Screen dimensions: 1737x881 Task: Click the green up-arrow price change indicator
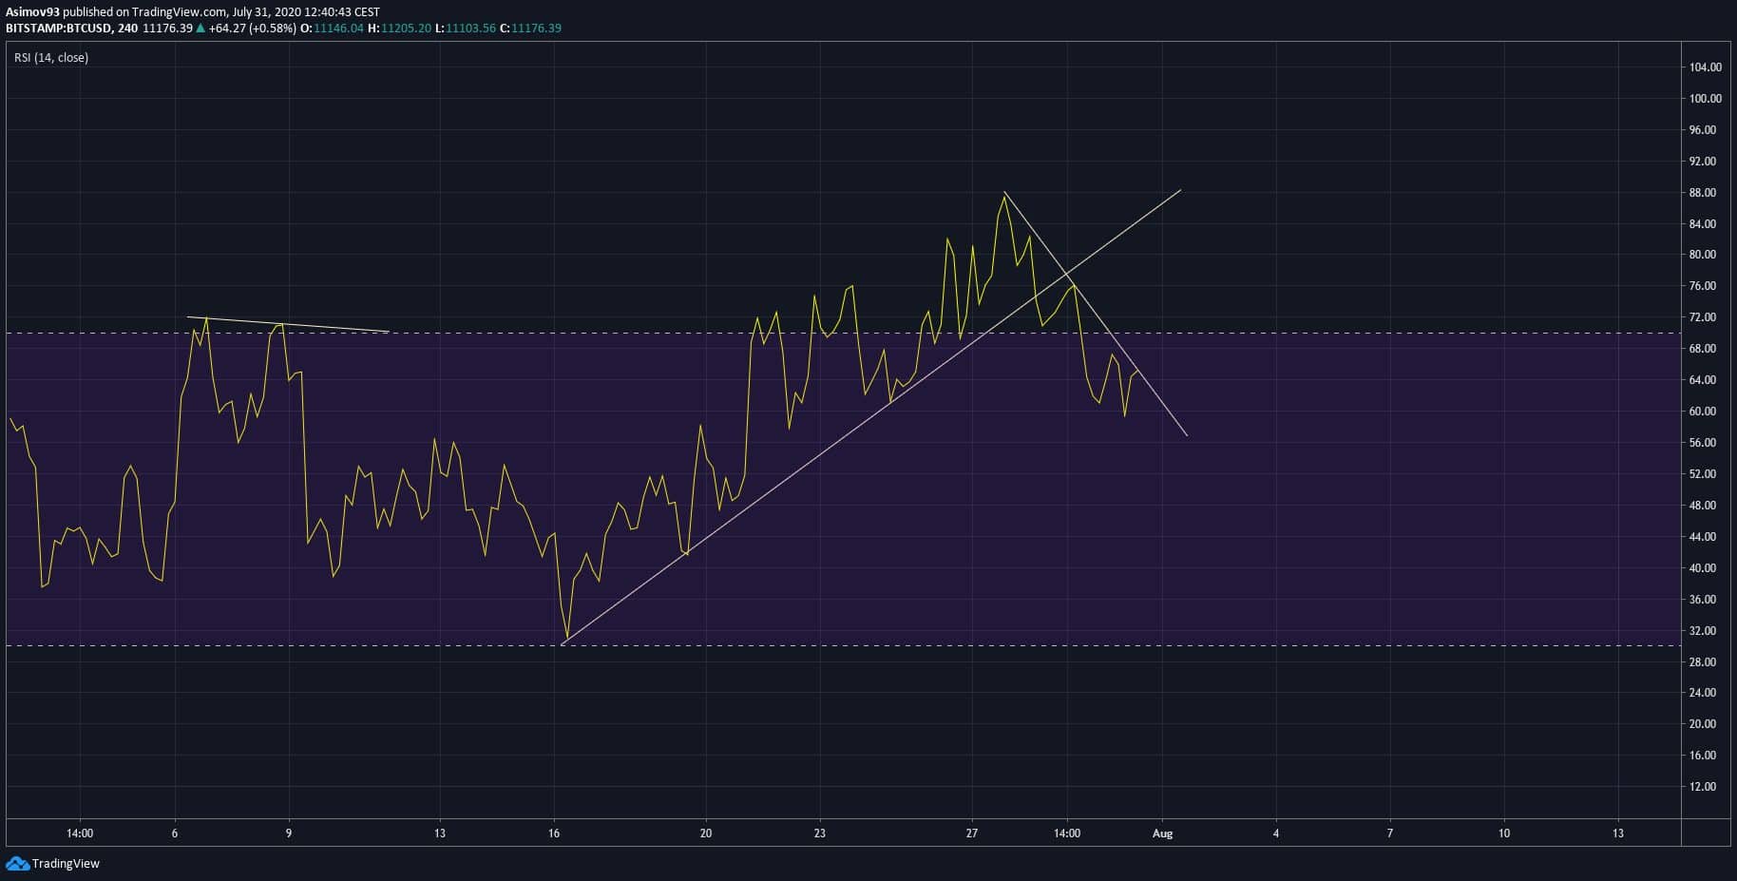(x=200, y=29)
